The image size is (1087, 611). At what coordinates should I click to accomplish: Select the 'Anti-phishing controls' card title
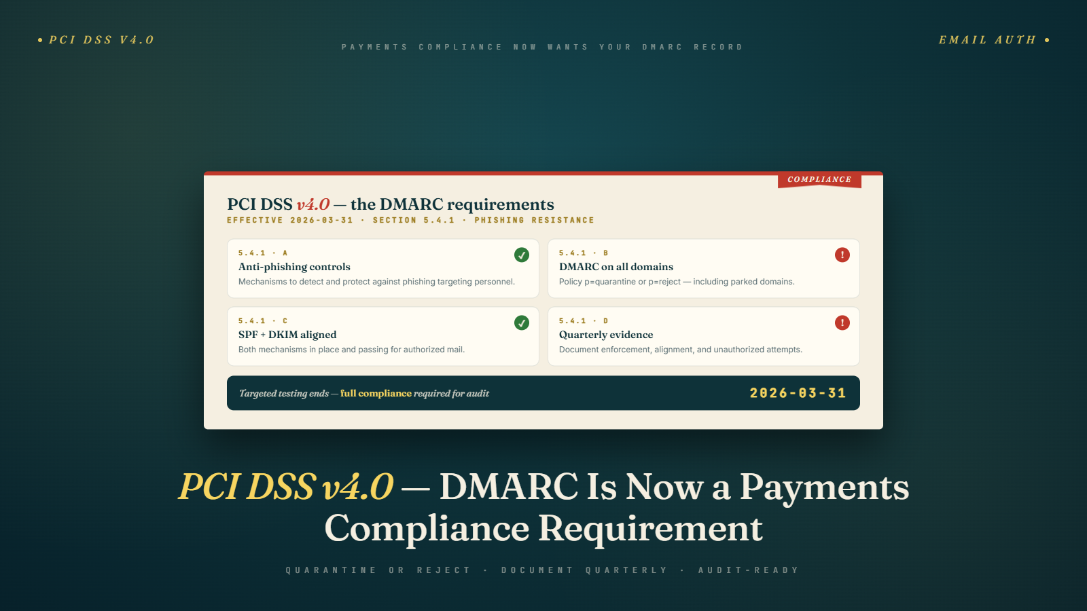(x=294, y=267)
